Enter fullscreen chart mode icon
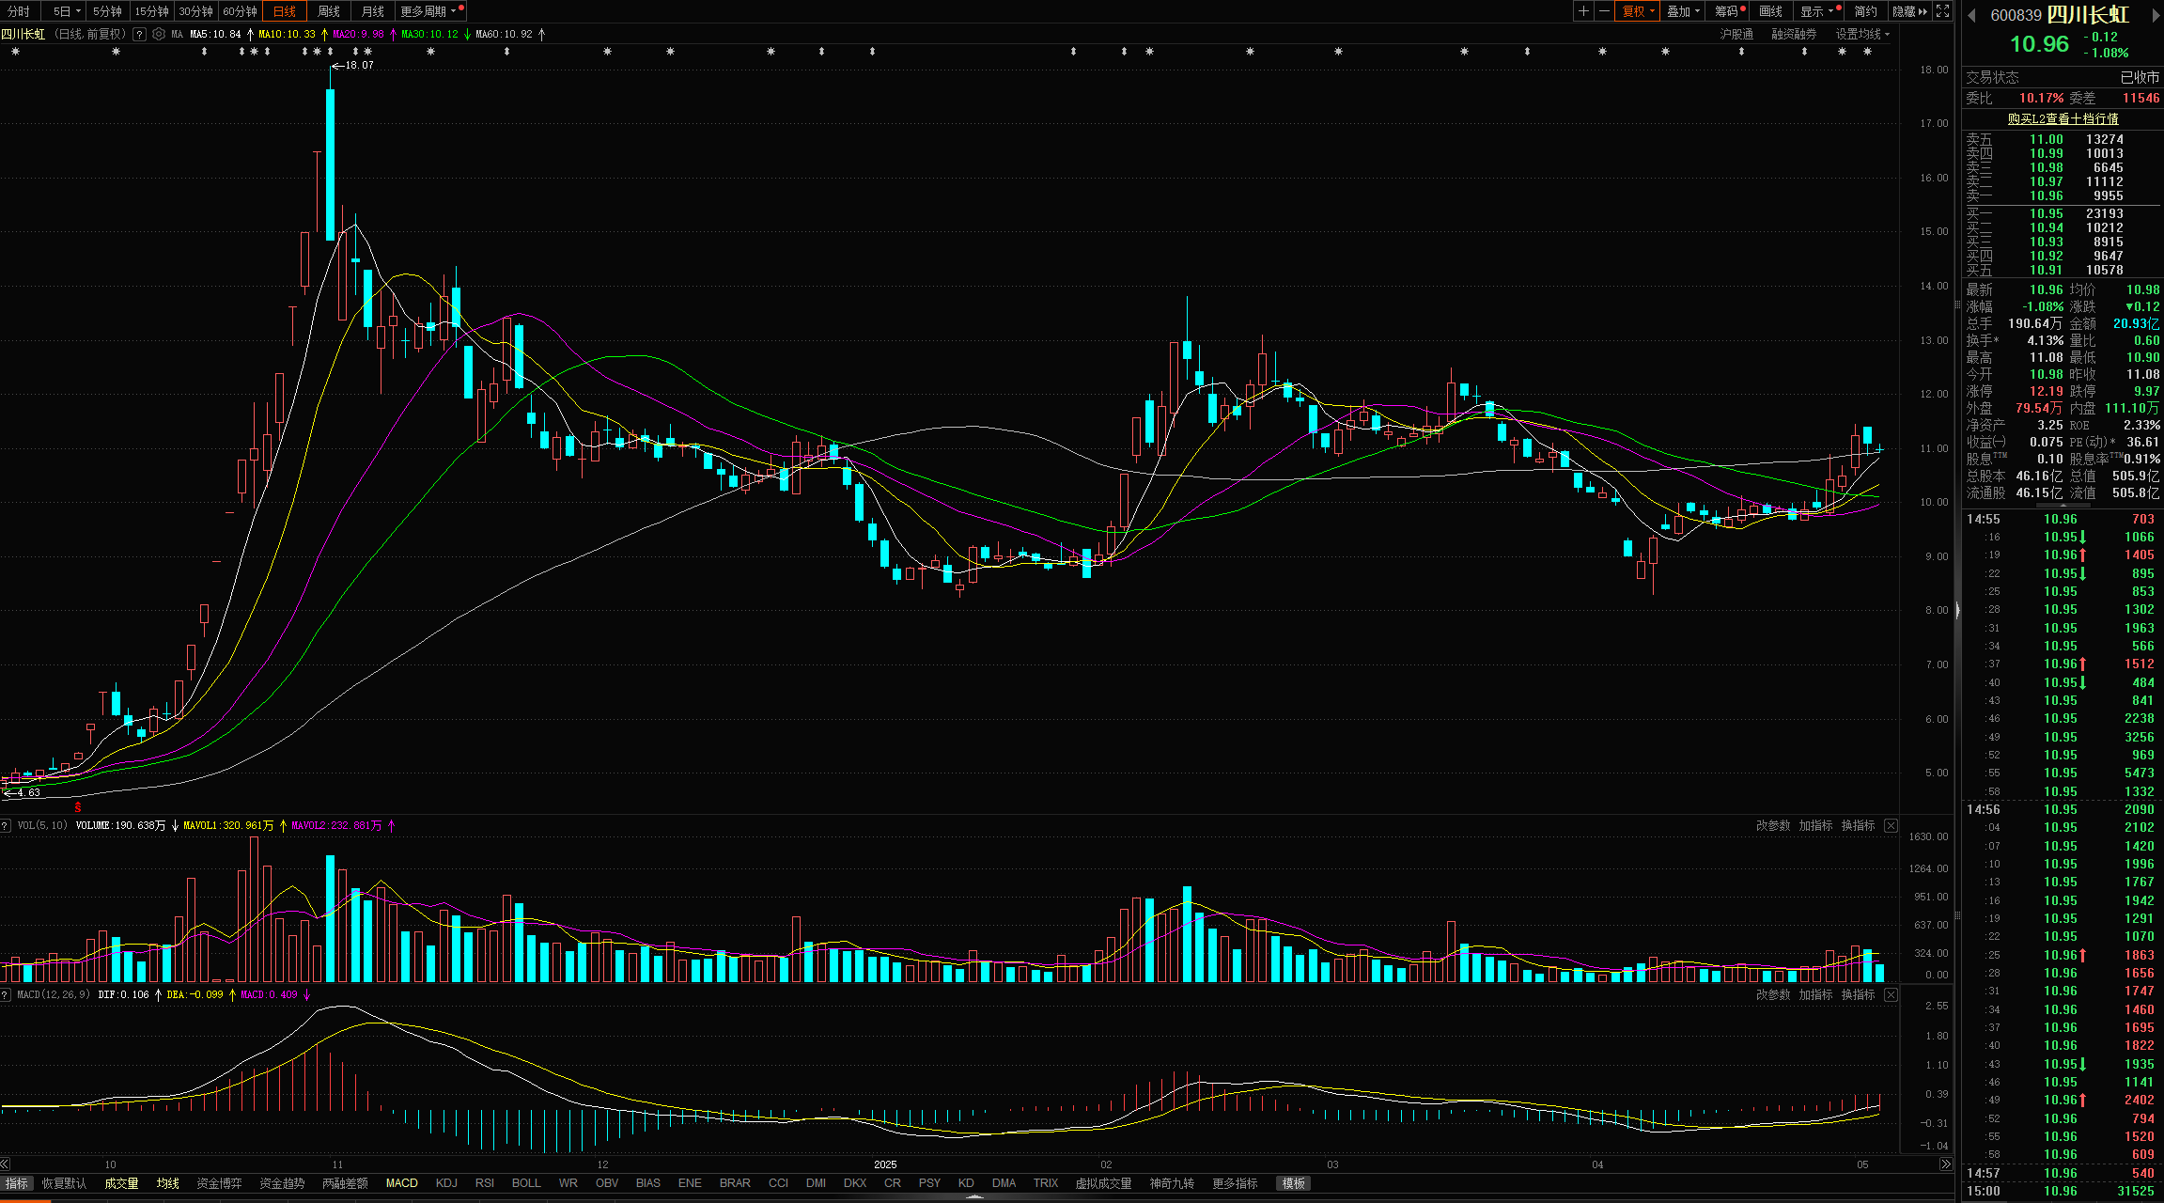This screenshot has width=2164, height=1203. tap(1943, 11)
